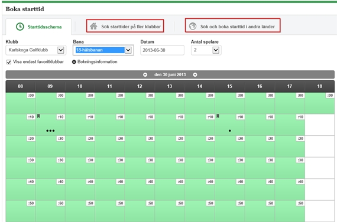Click three player dots in 09:10 slot

point(50,130)
